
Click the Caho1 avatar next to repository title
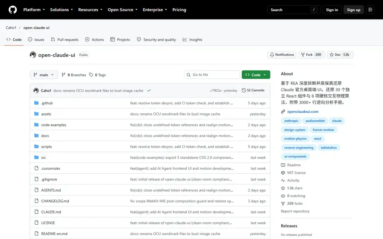coord(33,55)
